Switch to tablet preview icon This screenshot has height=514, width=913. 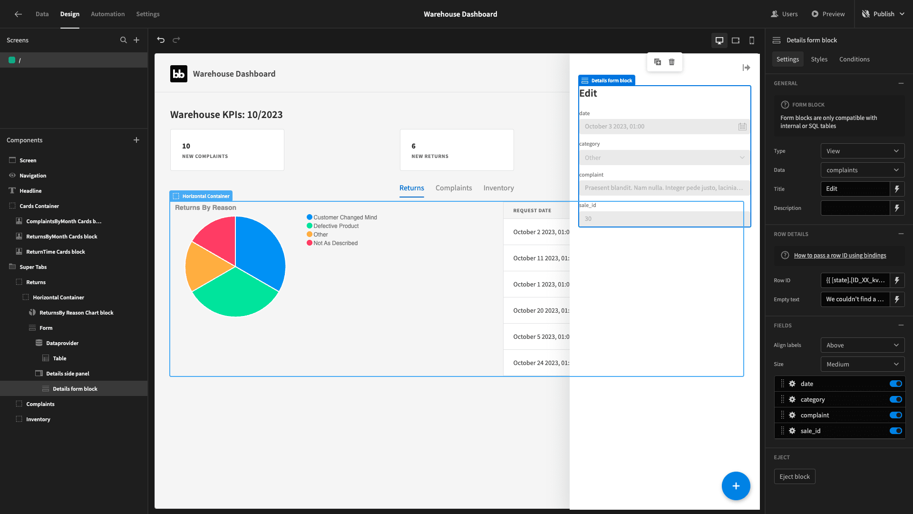click(x=736, y=40)
